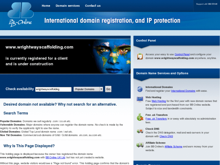This screenshot has width=220, height=165.
Task: Click the International Domains globe icon
Action: click(x=140, y=89)
